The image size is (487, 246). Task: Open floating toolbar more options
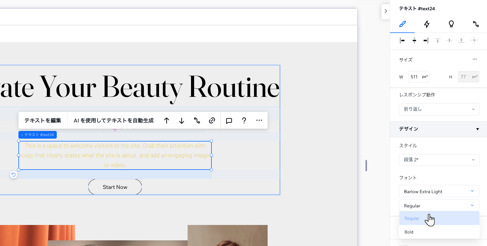click(x=259, y=120)
